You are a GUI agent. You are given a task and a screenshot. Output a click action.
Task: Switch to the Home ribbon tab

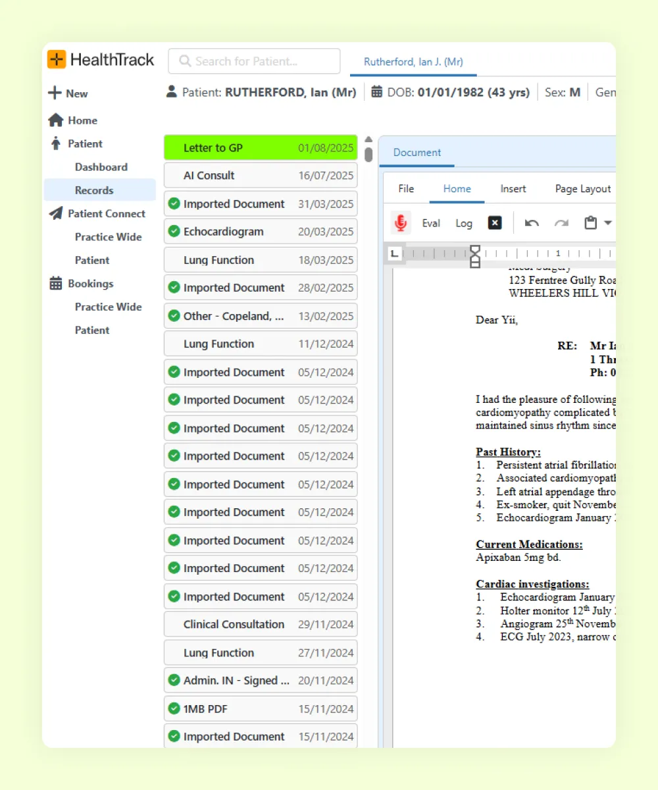[457, 189]
